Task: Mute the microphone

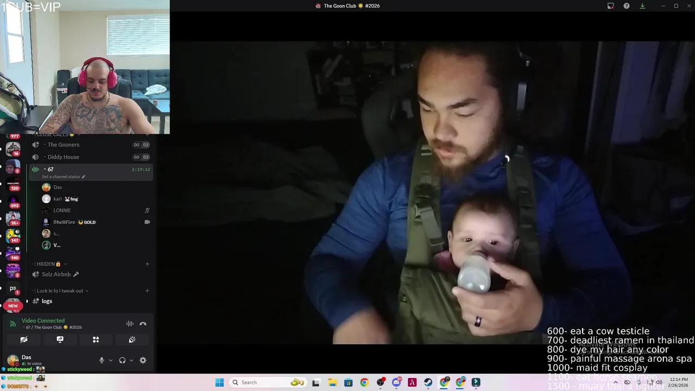Action: (x=102, y=360)
